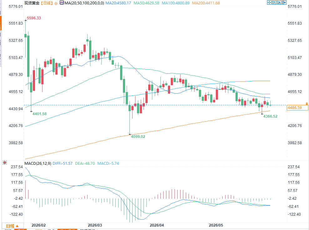309x230 pixels.
Task: Click the MA(20,50,100,200,0,0) parameters label
Action: [84, 3]
